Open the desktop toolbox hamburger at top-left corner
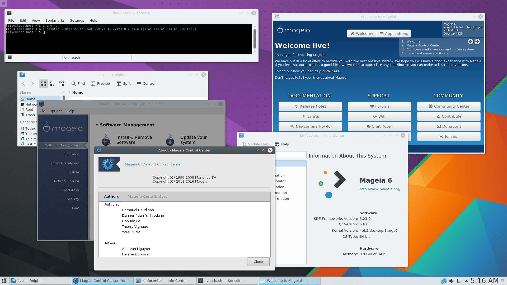 pyautogui.click(x=4, y=4)
